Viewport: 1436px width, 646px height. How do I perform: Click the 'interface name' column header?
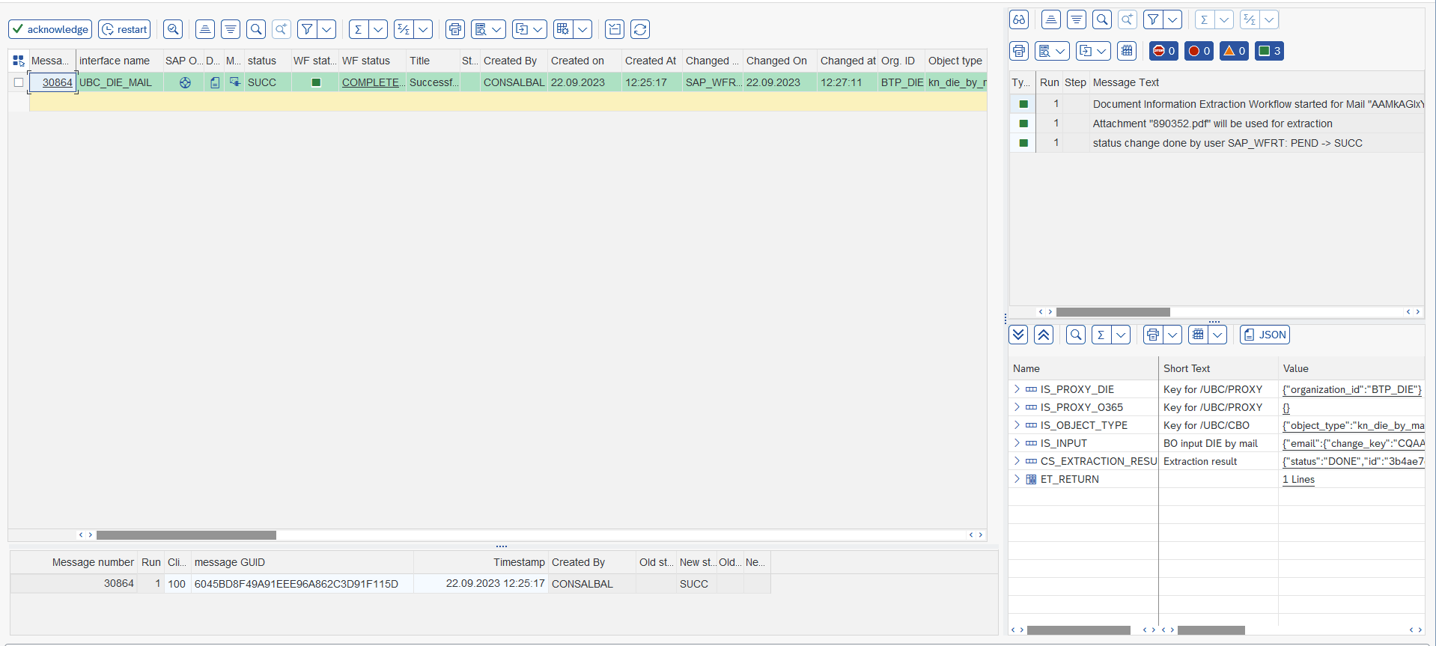[118, 61]
